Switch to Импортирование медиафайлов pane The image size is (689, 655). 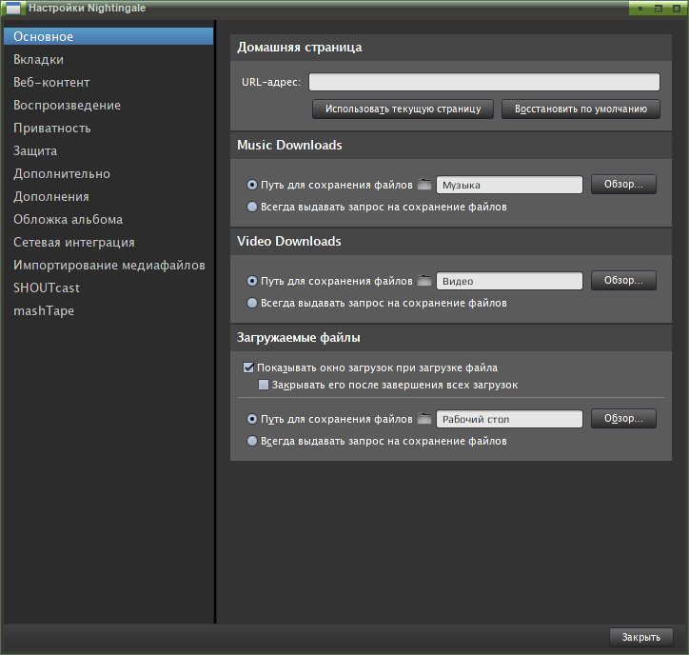[x=108, y=265]
